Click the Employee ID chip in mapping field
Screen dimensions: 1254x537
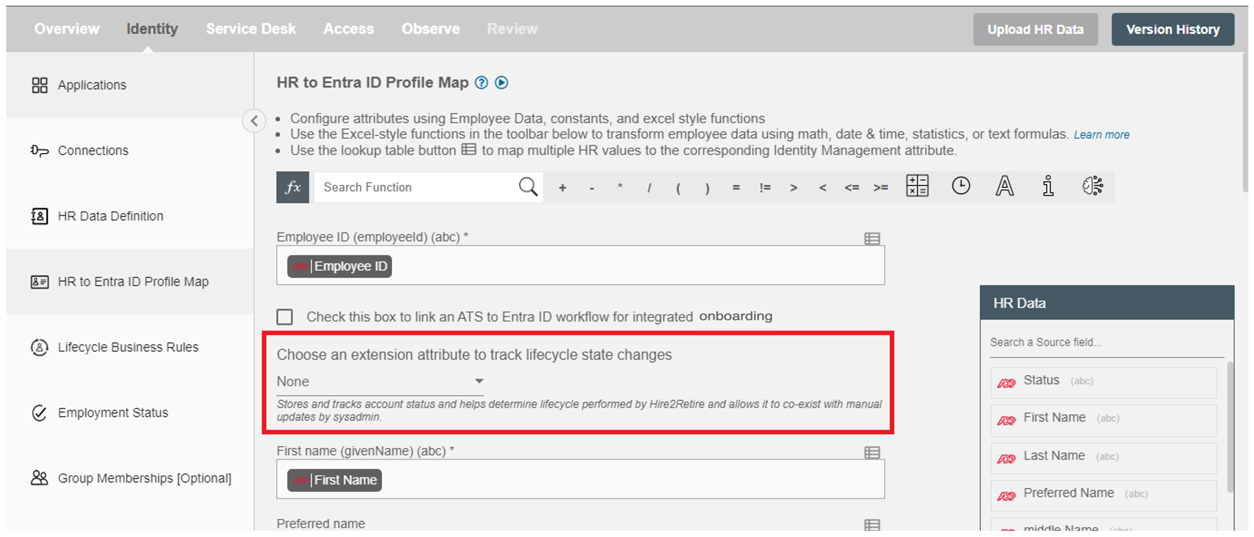pyautogui.click(x=340, y=266)
